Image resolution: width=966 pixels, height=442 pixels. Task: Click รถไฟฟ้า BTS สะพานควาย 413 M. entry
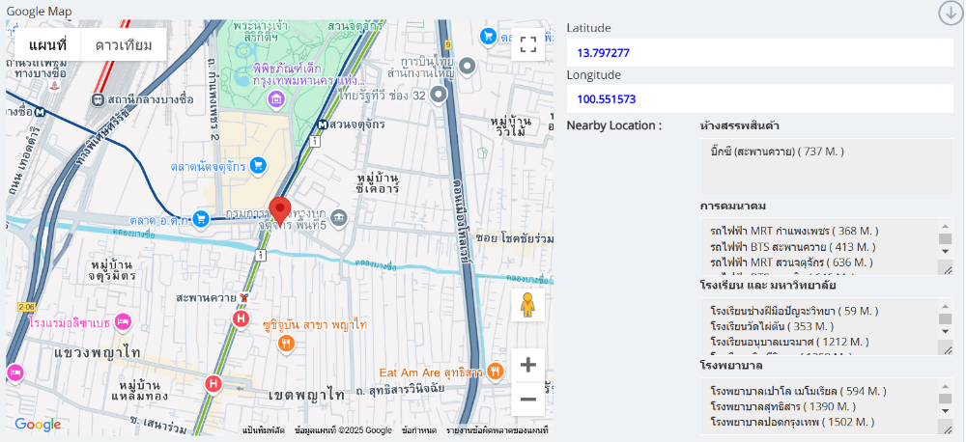point(792,247)
